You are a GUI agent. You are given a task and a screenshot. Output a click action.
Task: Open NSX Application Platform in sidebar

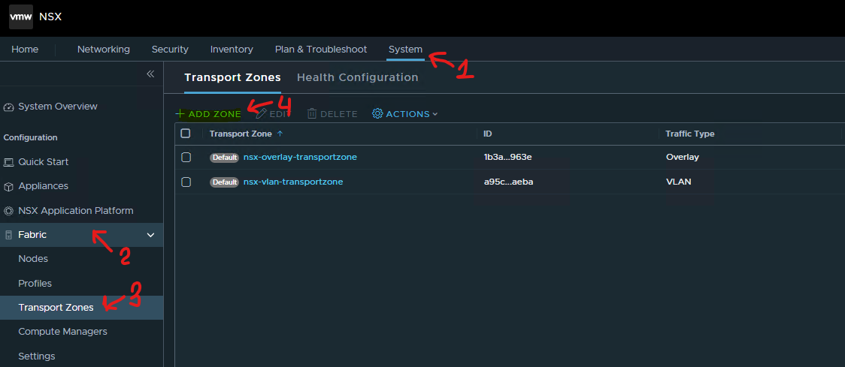point(75,210)
